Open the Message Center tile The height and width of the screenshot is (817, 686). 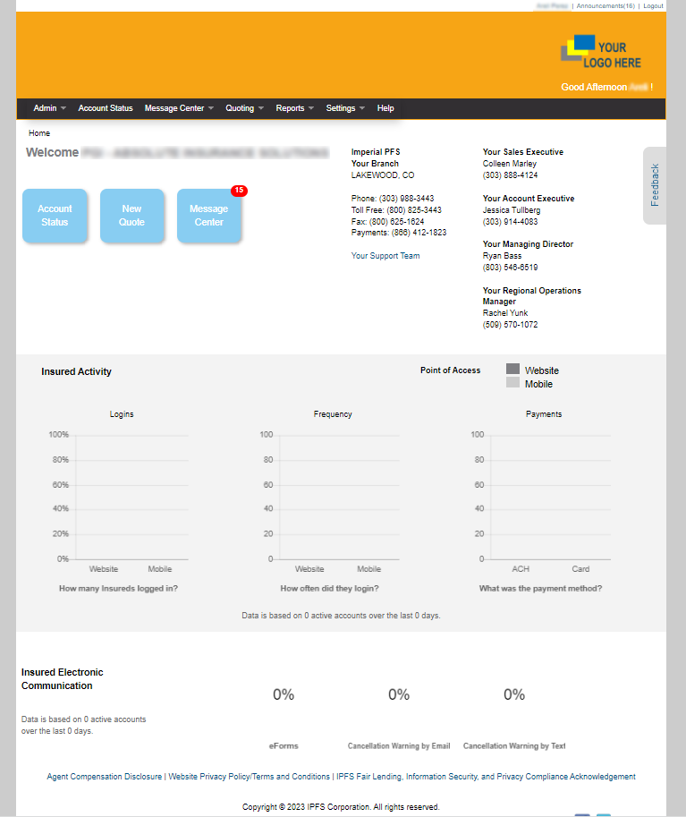click(x=209, y=216)
